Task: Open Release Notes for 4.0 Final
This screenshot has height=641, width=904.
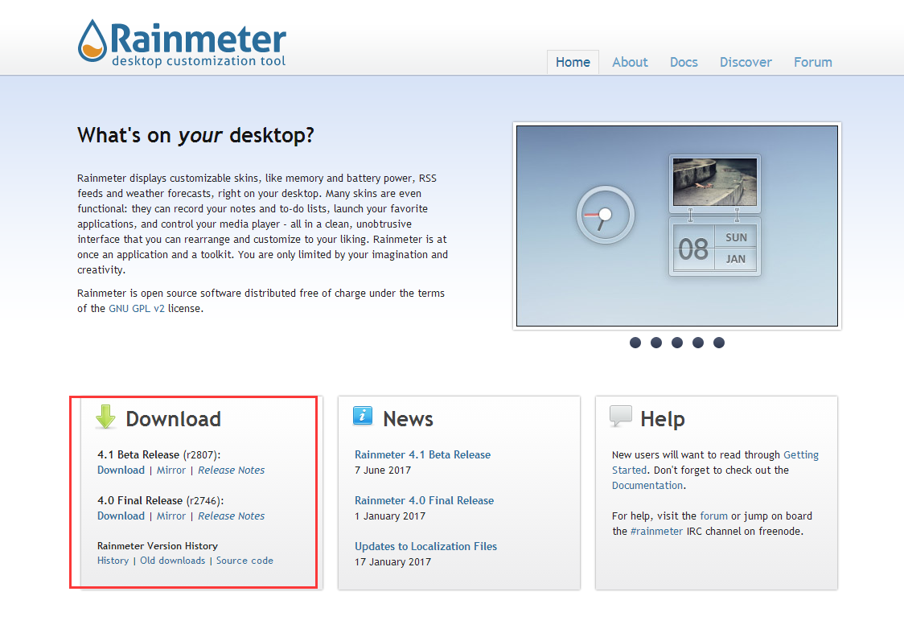Action: [231, 516]
